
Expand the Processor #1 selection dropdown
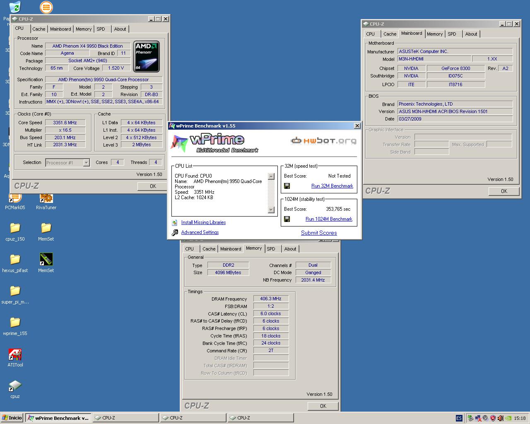pos(86,163)
